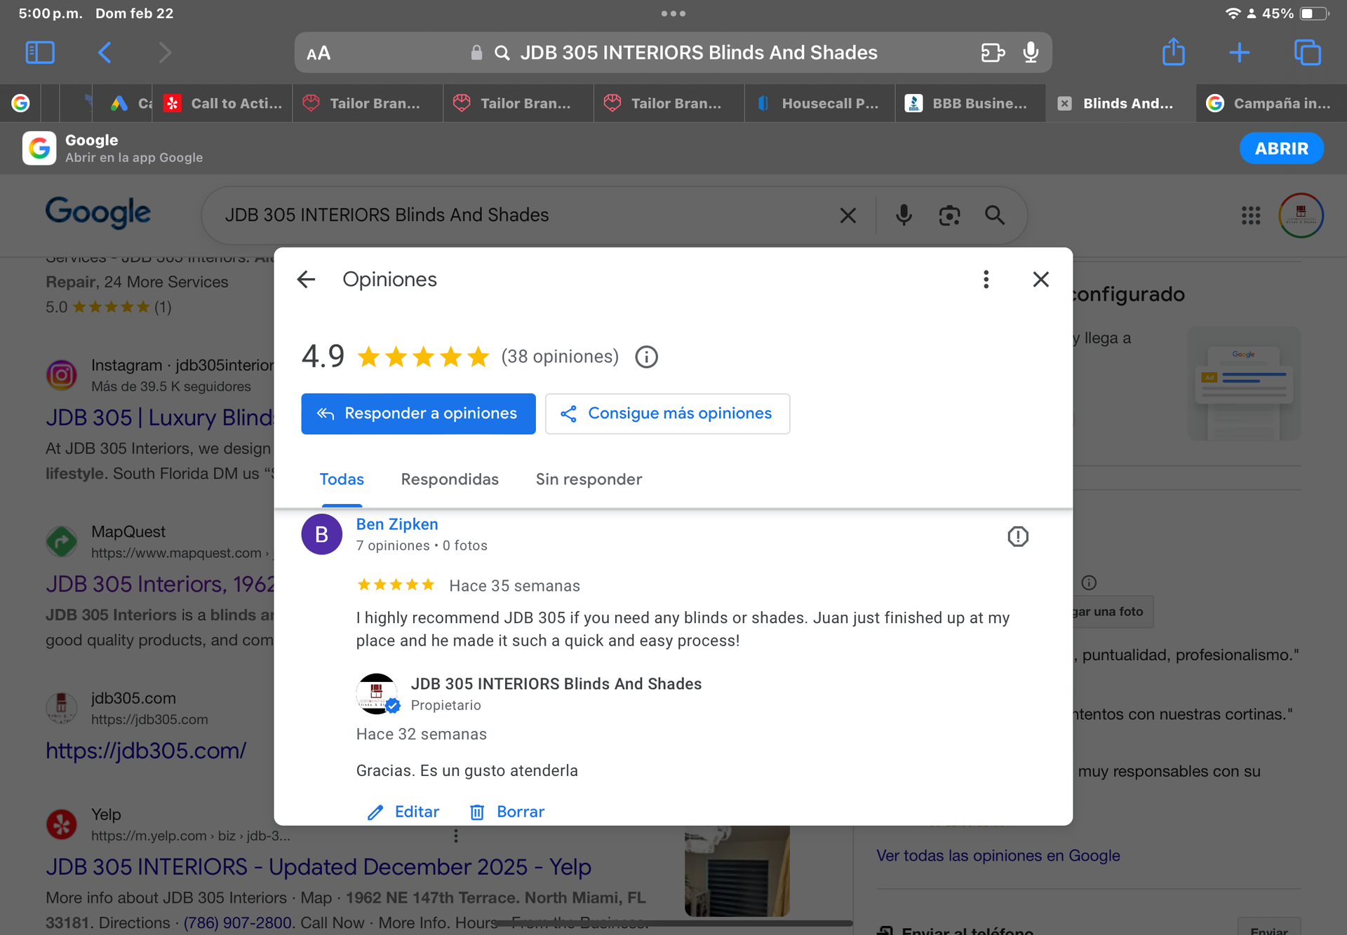Open Ben Zipken's reviewer profile link

397,524
